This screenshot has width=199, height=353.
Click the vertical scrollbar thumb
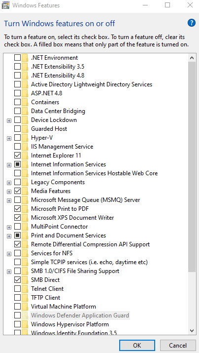coord(192,166)
